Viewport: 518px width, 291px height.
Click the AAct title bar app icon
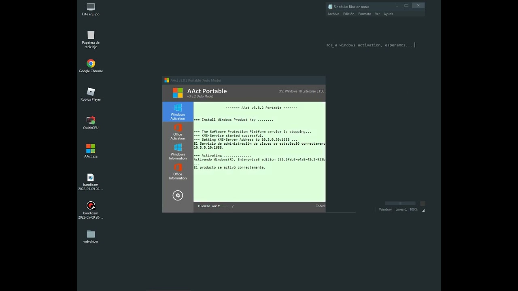click(167, 80)
